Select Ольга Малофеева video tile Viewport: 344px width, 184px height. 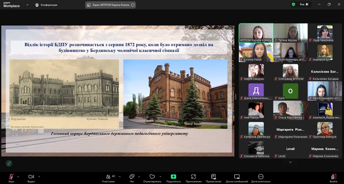point(291,110)
